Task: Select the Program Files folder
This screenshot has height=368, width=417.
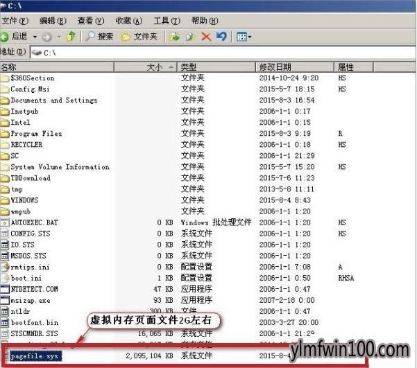Action: (36, 134)
